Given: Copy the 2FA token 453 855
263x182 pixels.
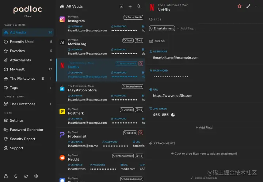Looking at the screenshot, I should (161, 115).
